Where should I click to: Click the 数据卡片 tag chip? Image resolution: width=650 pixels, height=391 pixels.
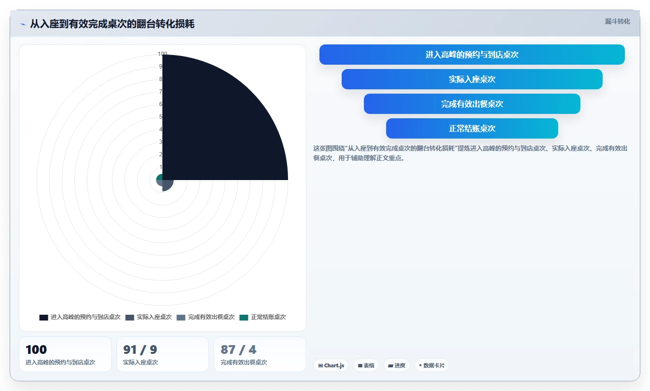click(432, 365)
